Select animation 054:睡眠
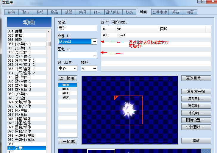The image size is (217, 153). click(26, 31)
